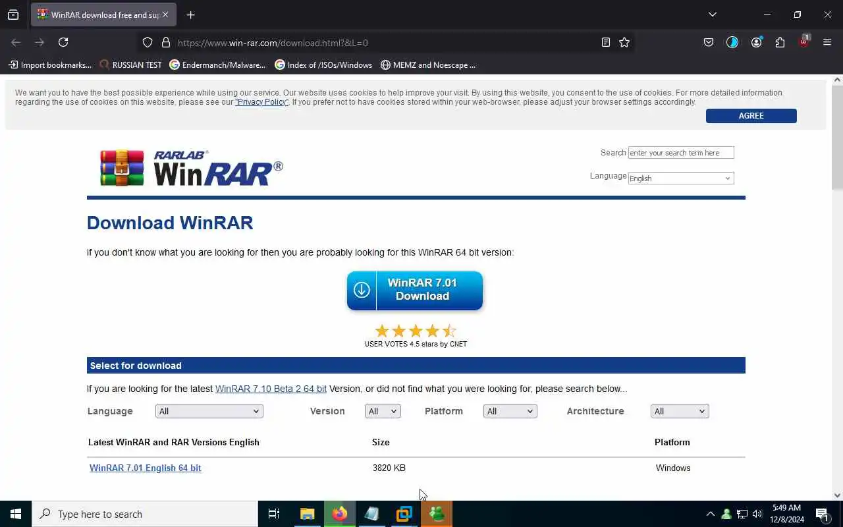Open the Pocket save icon
Image resolution: width=843 pixels, height=527 pixels.
[709, 42]
